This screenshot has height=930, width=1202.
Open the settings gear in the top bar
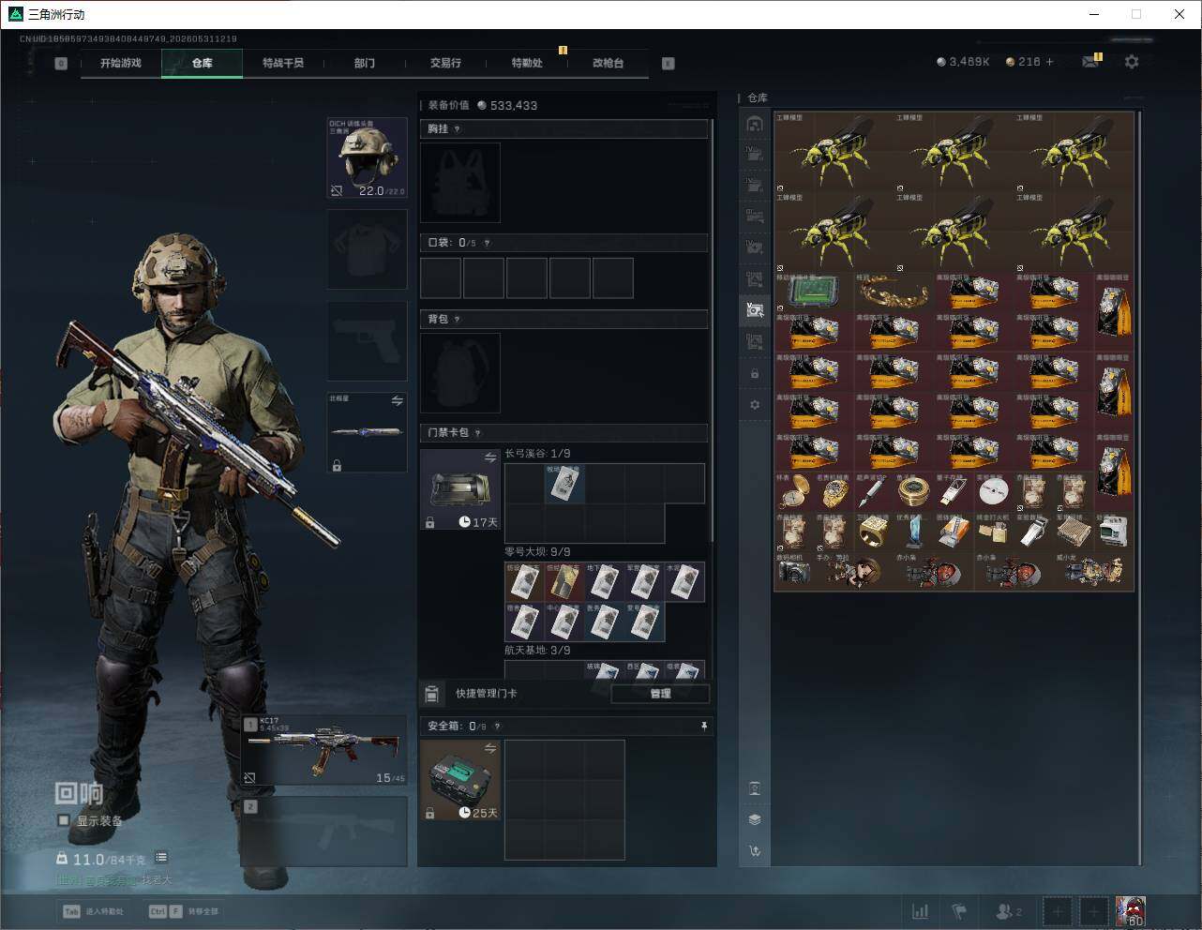click(x=1132, y=62)
